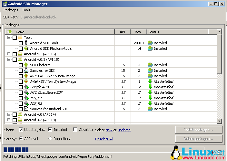Image resolution: width=227 pixels, height=161 pixels.
Task: Click the not-installed arrow icon for ICS_R2
Action: point(150,103)
